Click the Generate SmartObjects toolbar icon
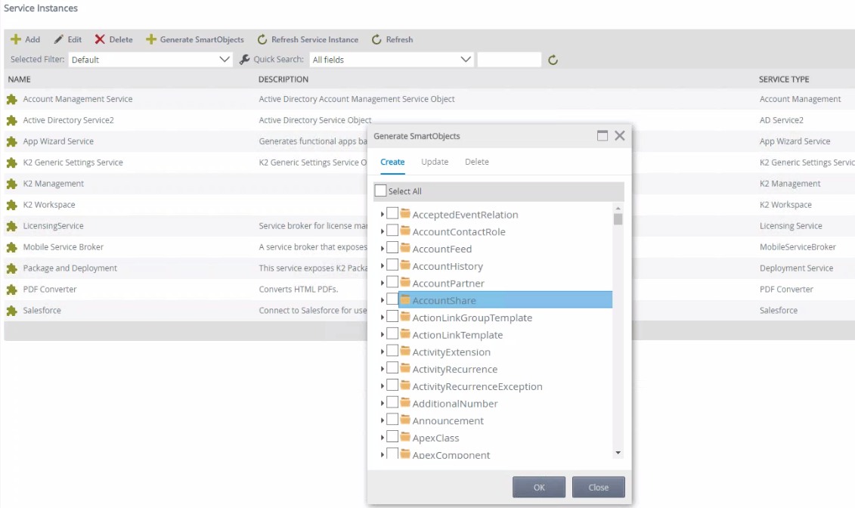 tap(150, 39)
